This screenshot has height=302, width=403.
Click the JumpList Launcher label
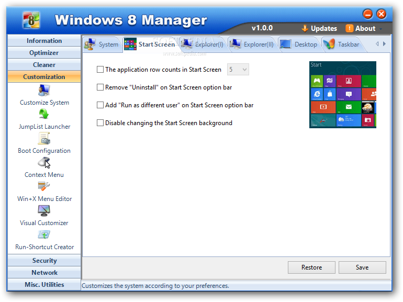pyautogui.click(x=44, y=127)
